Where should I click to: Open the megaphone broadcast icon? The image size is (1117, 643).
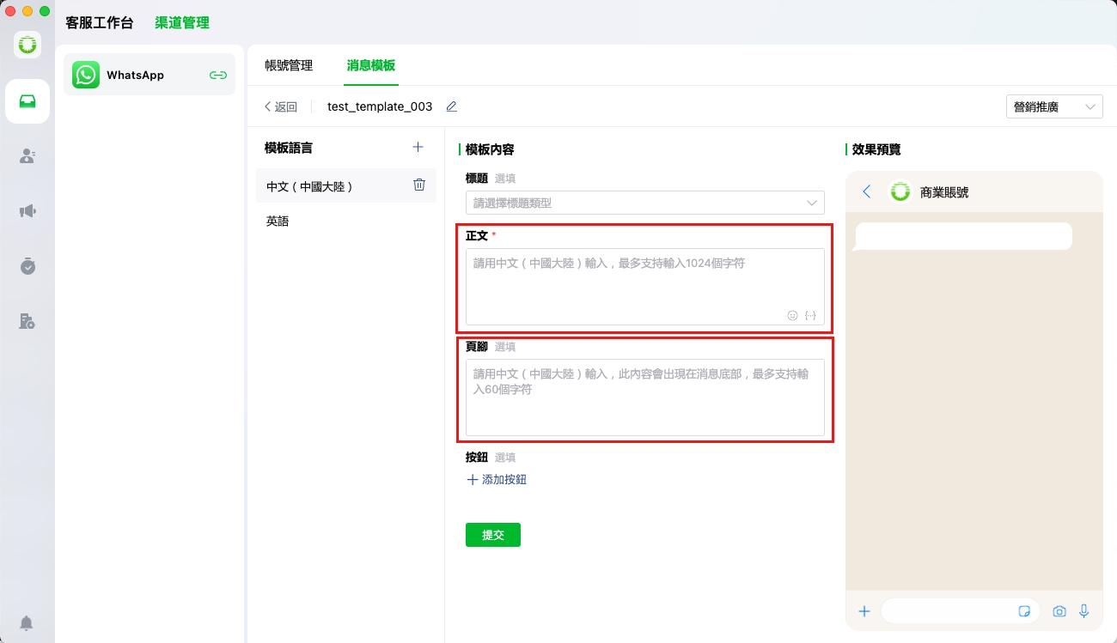coord(27,211)
